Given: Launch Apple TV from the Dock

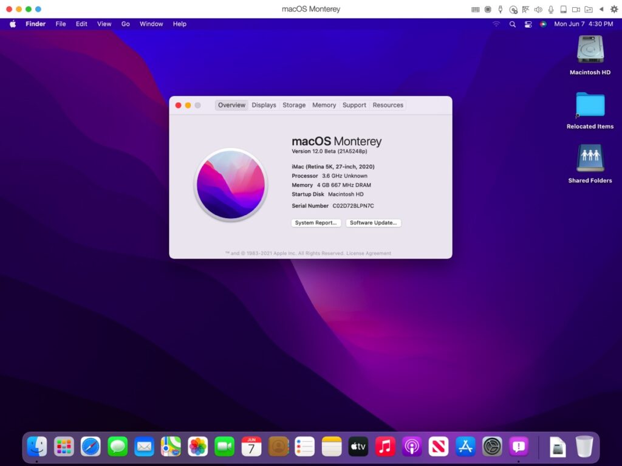Looking at the screenshot, I should click(358, 447).
